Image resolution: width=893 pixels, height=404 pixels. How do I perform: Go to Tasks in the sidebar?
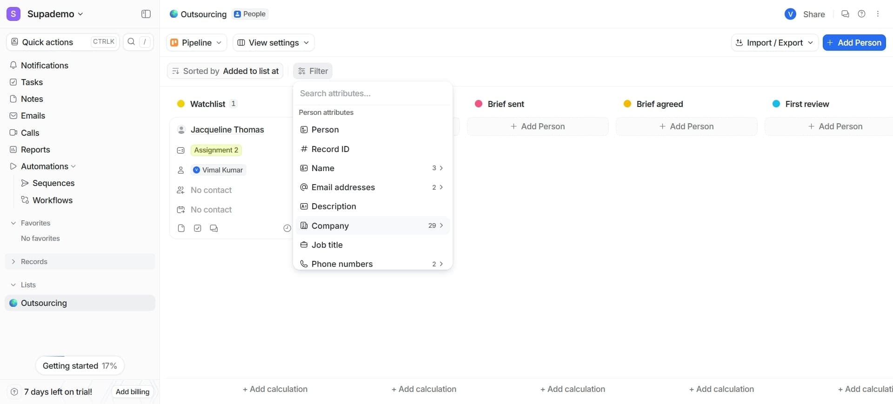(32, 82)
